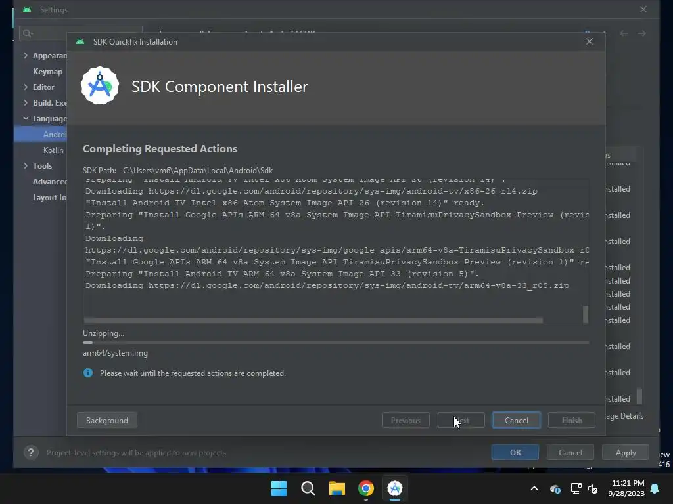This screenshot has width=673, height=504.
Task: Click Apply in the Settings window
Action: tap(626, 453)
